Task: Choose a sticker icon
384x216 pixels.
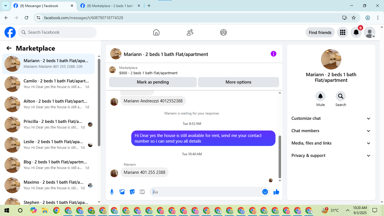Action: [132, 192]
